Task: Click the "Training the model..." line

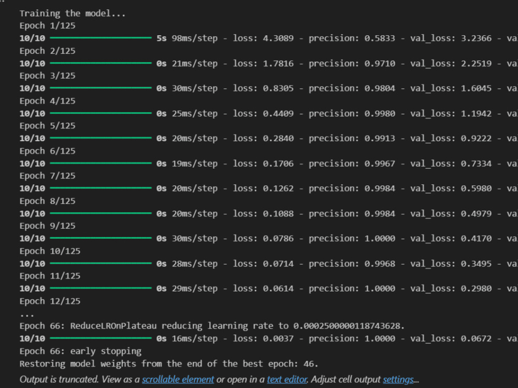Action: click(x=73, y=13)
